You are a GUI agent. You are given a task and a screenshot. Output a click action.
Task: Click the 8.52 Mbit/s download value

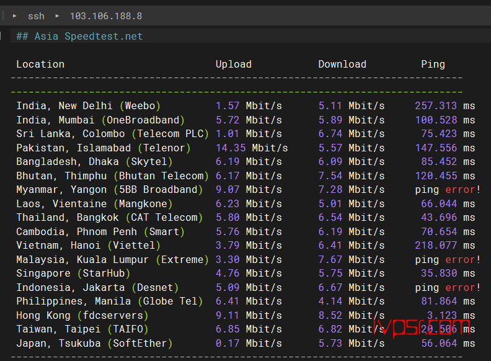pyautogui.click(x=352, y=315)
